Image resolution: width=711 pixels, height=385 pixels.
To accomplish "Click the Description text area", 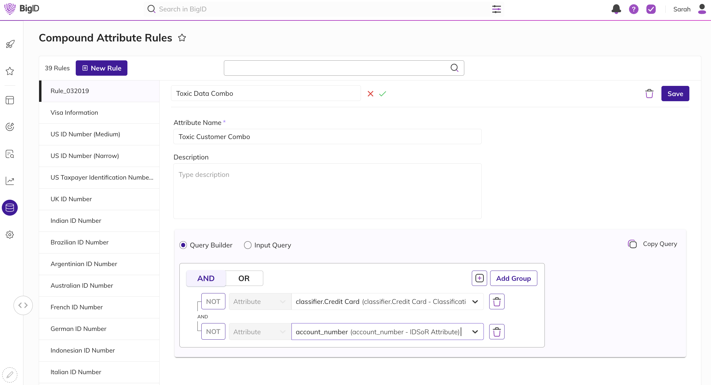I will [327, 191].
